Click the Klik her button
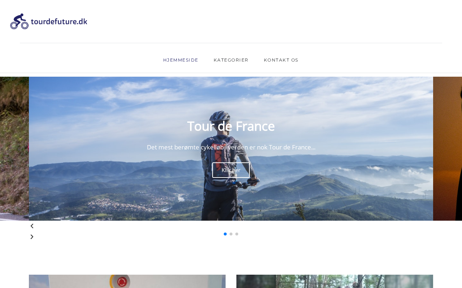This screenshot has width=462, height=288. [231, 170]
